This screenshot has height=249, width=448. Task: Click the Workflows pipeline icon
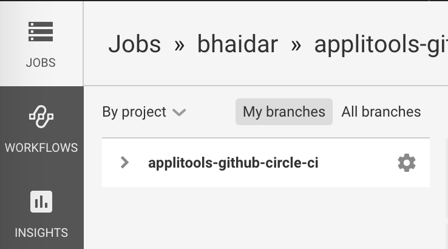(41, 116)
